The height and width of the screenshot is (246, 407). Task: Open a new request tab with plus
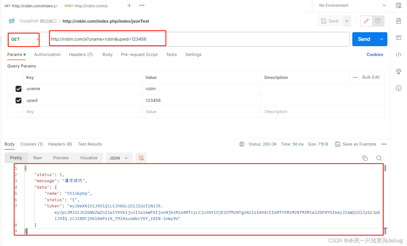pyautogui.click(x=129, y=5)
